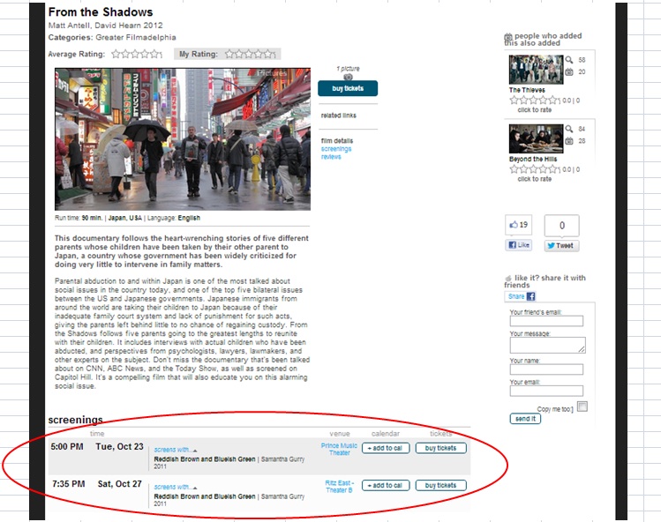Image resolution: width=661 pixels, height=522 pixels.
Task: Click the large blue buy tickets button
Action: 348,88
